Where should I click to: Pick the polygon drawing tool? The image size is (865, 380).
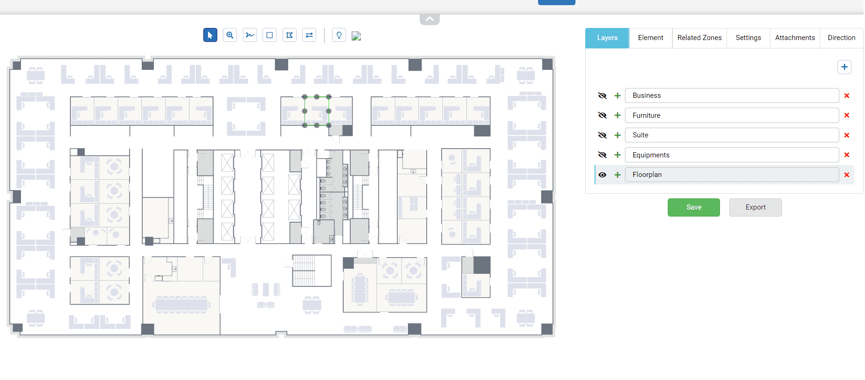(290, 35)
